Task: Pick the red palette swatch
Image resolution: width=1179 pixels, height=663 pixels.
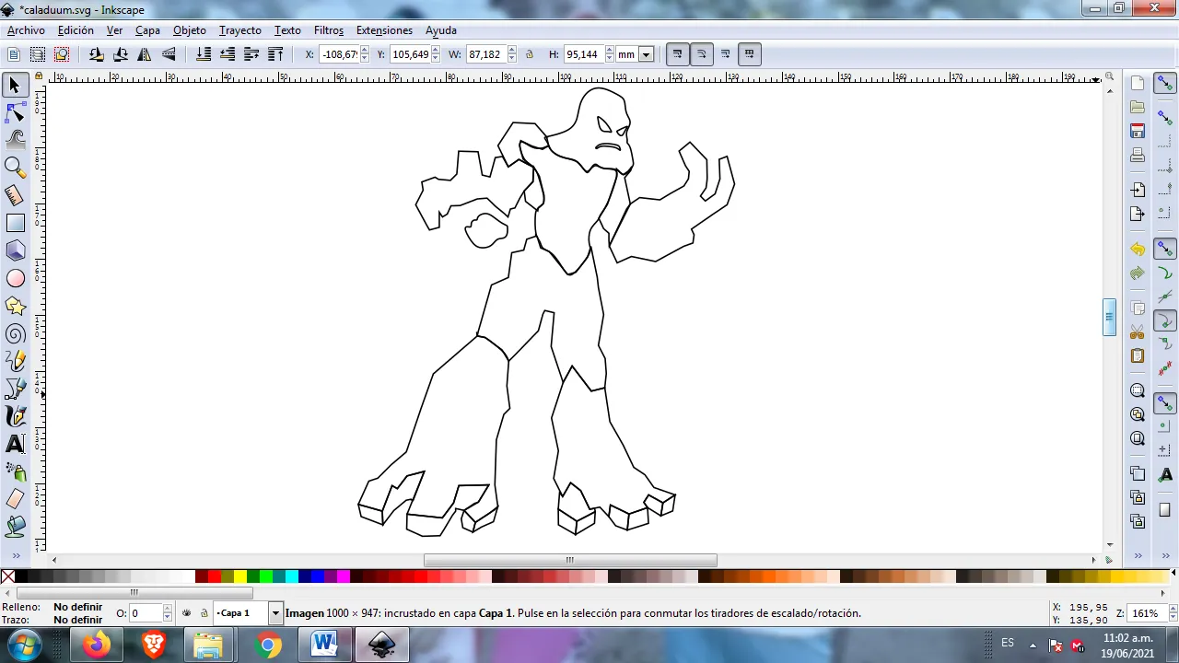Action: [x=215, y=577]
